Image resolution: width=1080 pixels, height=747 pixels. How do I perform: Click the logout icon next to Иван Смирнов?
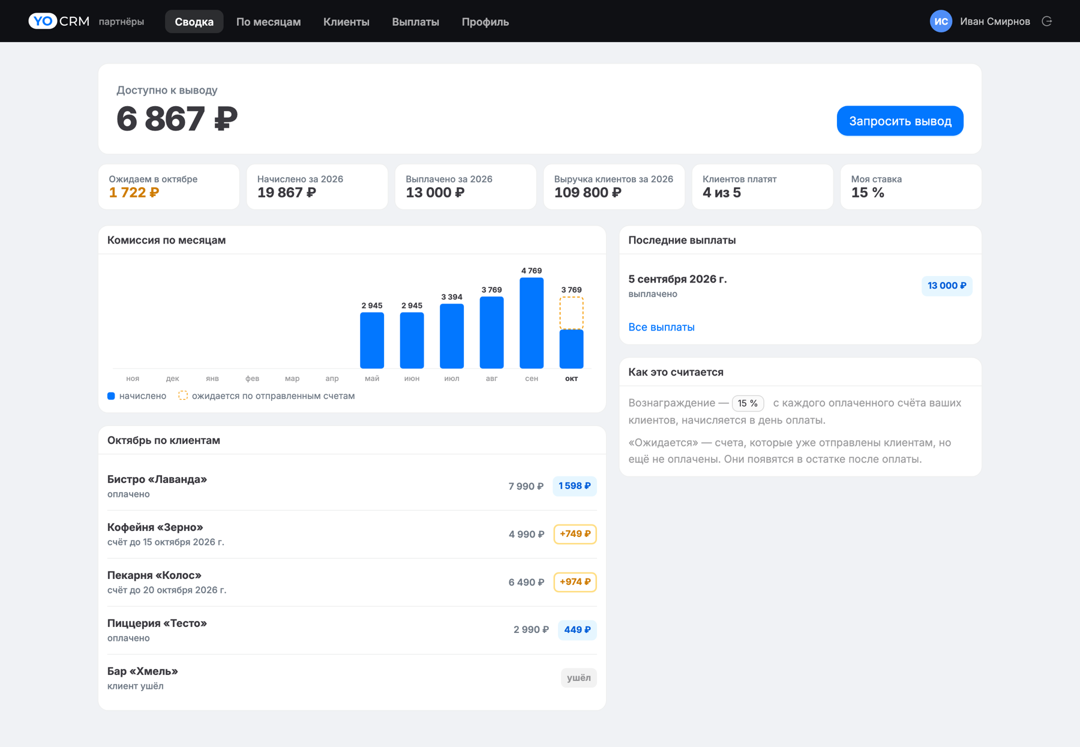pos(1047,21)
